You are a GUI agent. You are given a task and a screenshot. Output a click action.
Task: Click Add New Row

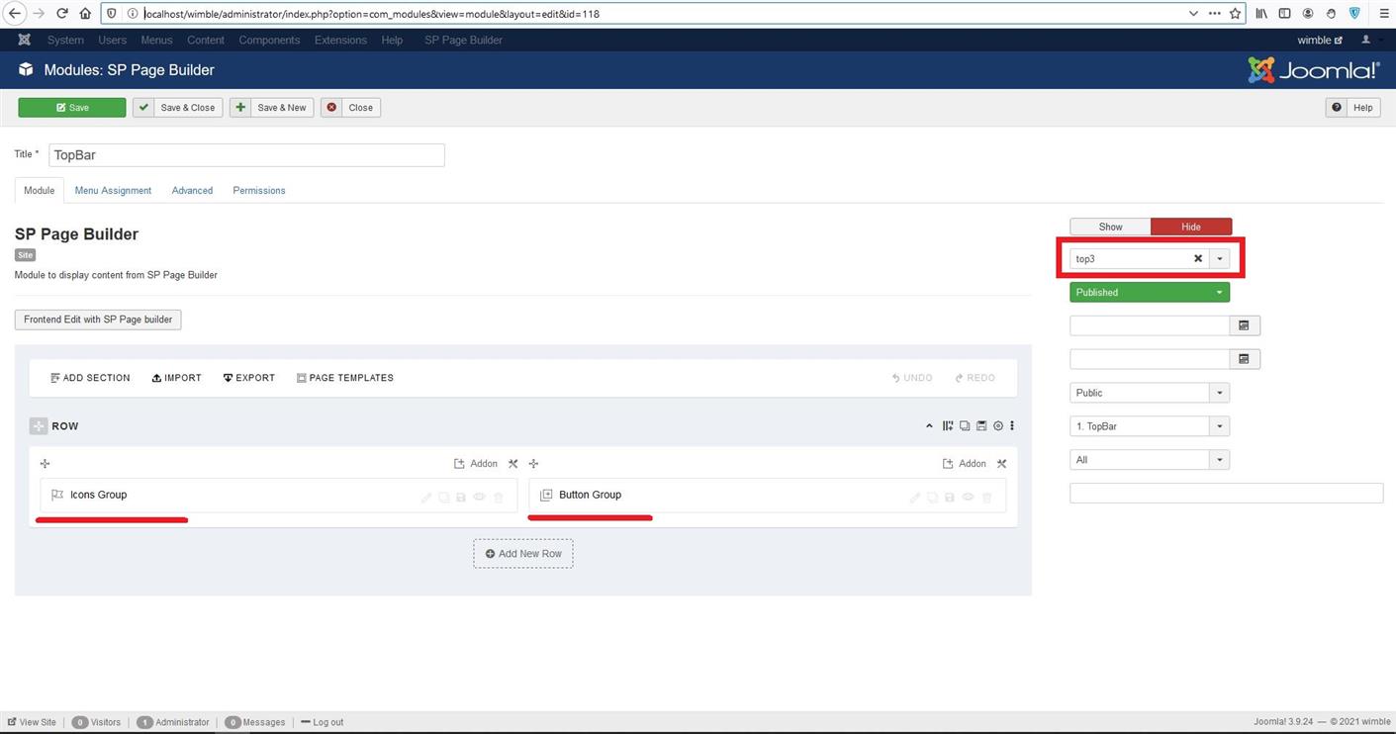[523, 554]
